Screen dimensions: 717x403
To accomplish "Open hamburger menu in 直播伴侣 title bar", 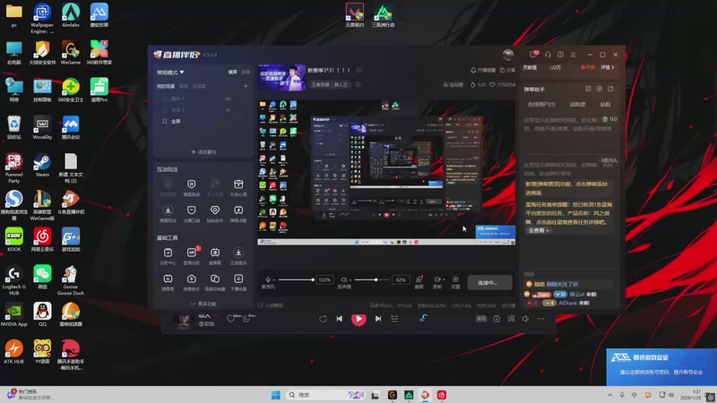I will point(573,55).
